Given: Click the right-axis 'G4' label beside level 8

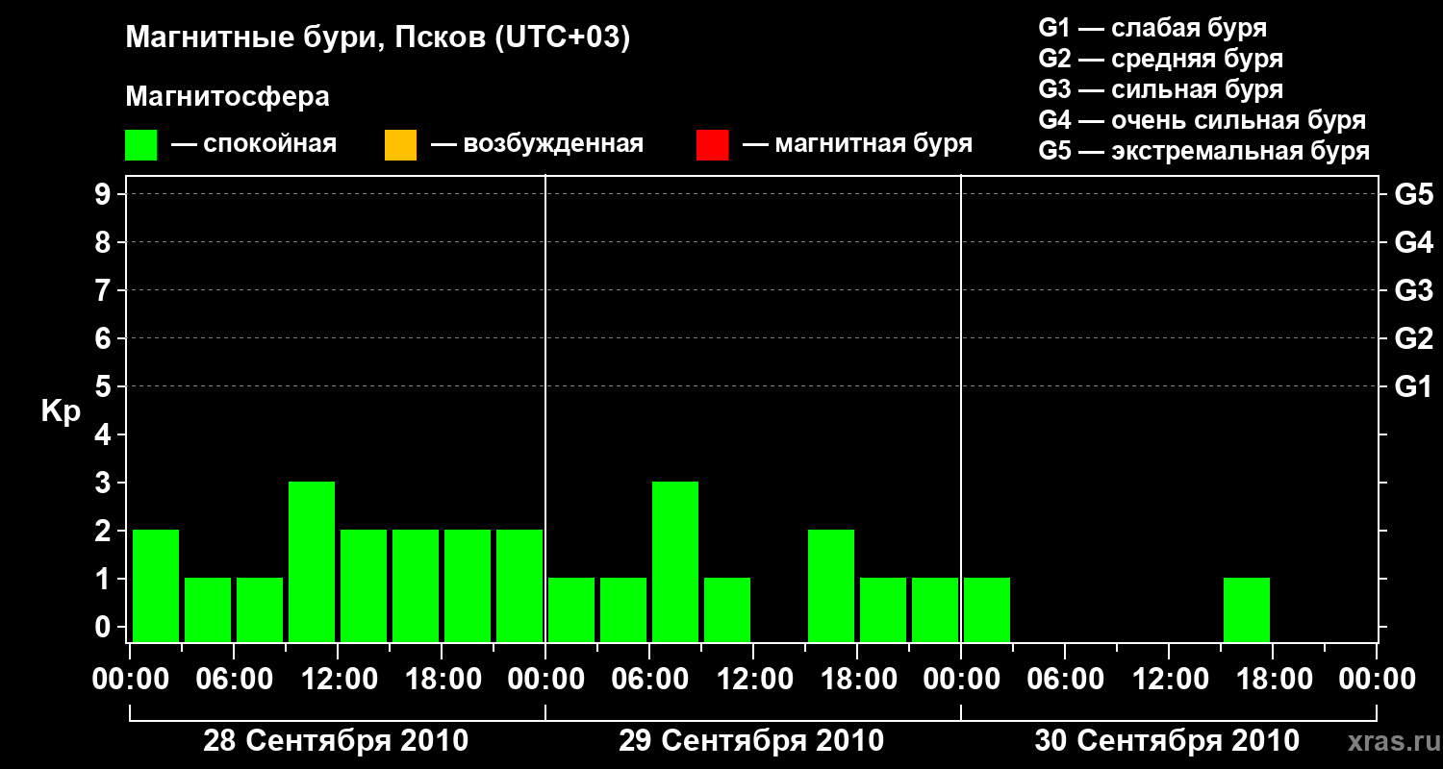Looking at the screenshot, I should pos(1413,242).
